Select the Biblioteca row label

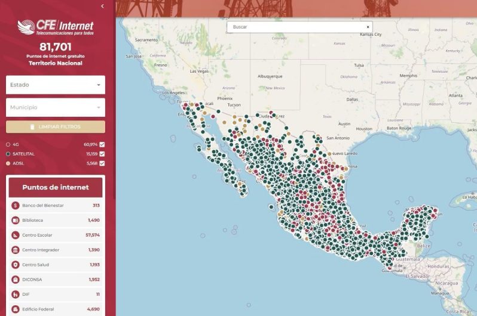click(32, 221)
